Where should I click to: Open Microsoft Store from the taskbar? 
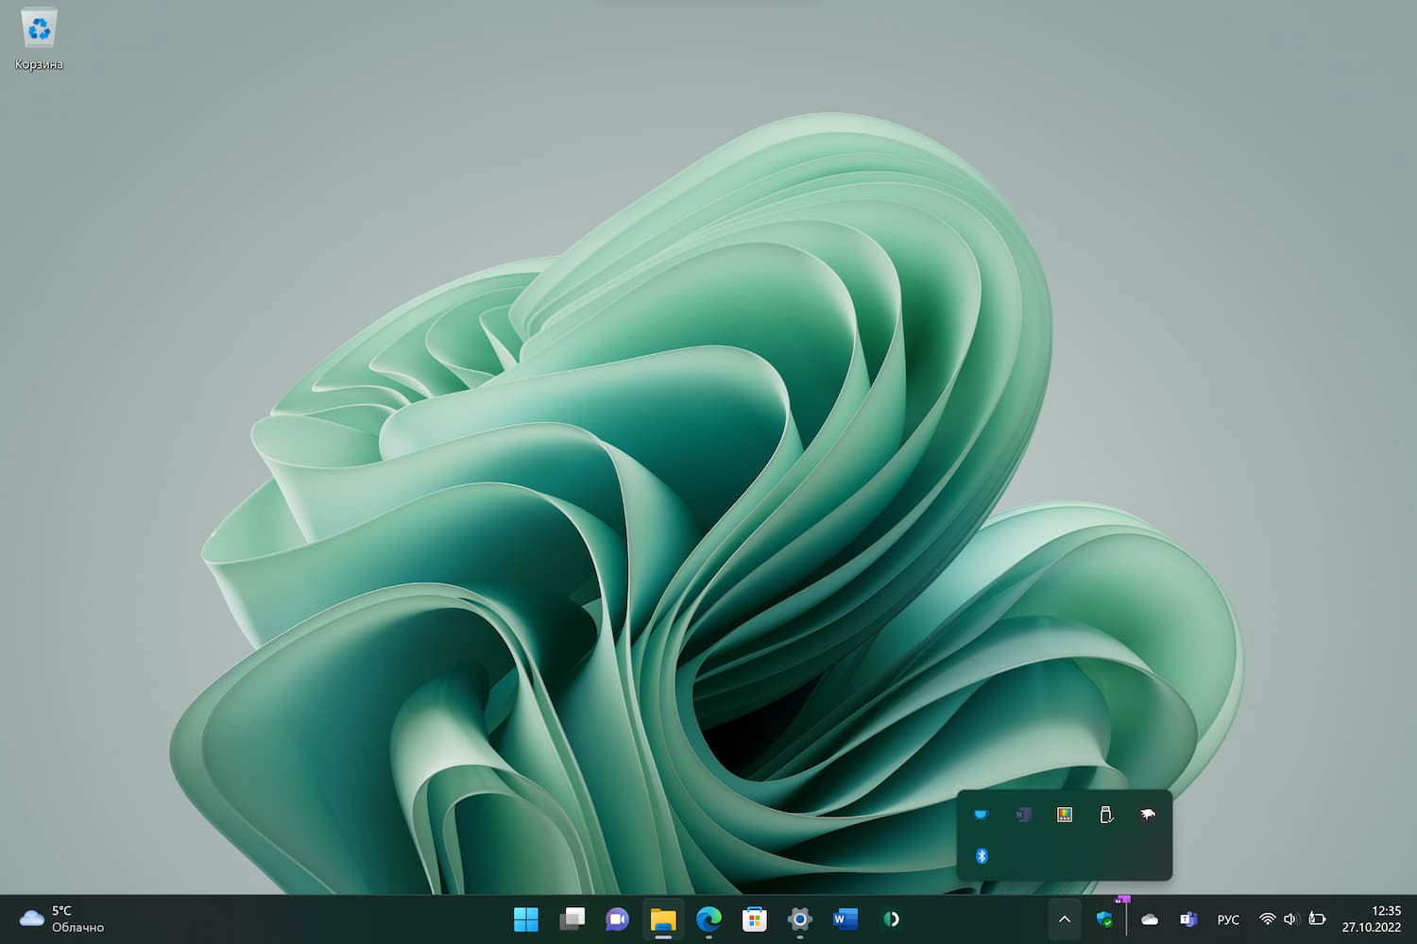tap(754, 919)
